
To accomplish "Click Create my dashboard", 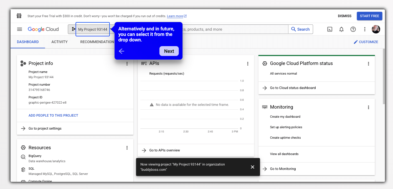I will click(285, 117).
